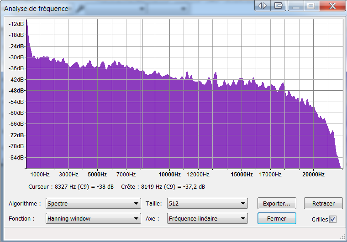347x242 pixels.
Task: Open the Algorithme dropdown set to Spectre
Action: [x=93, y=203]
